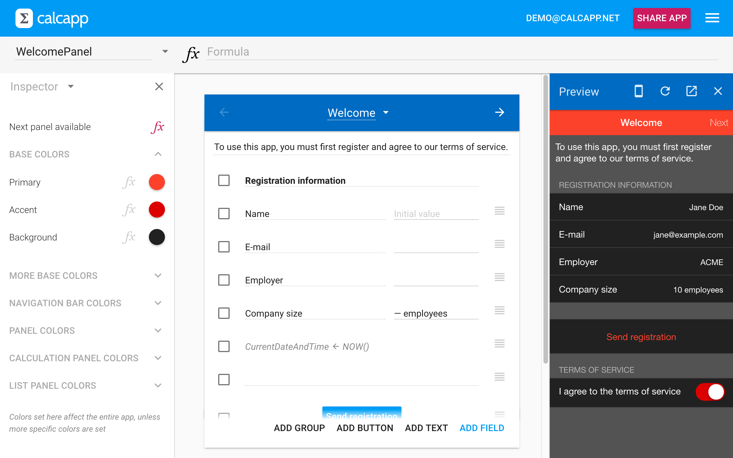Screen dimensions: 733x458
Task: Open the Inspector sidebar menu
Action: tap(70, 87)
